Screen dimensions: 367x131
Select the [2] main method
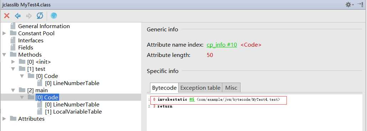tap(37, 90)
